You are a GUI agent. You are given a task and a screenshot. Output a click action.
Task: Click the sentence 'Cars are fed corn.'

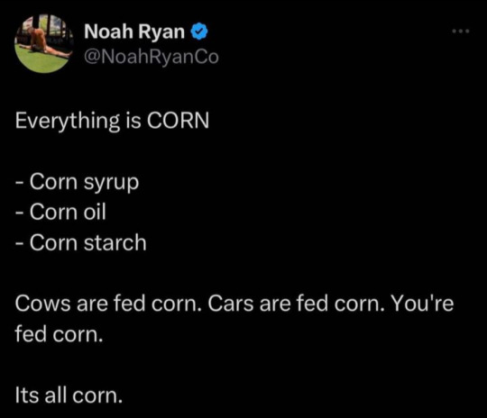294,304
